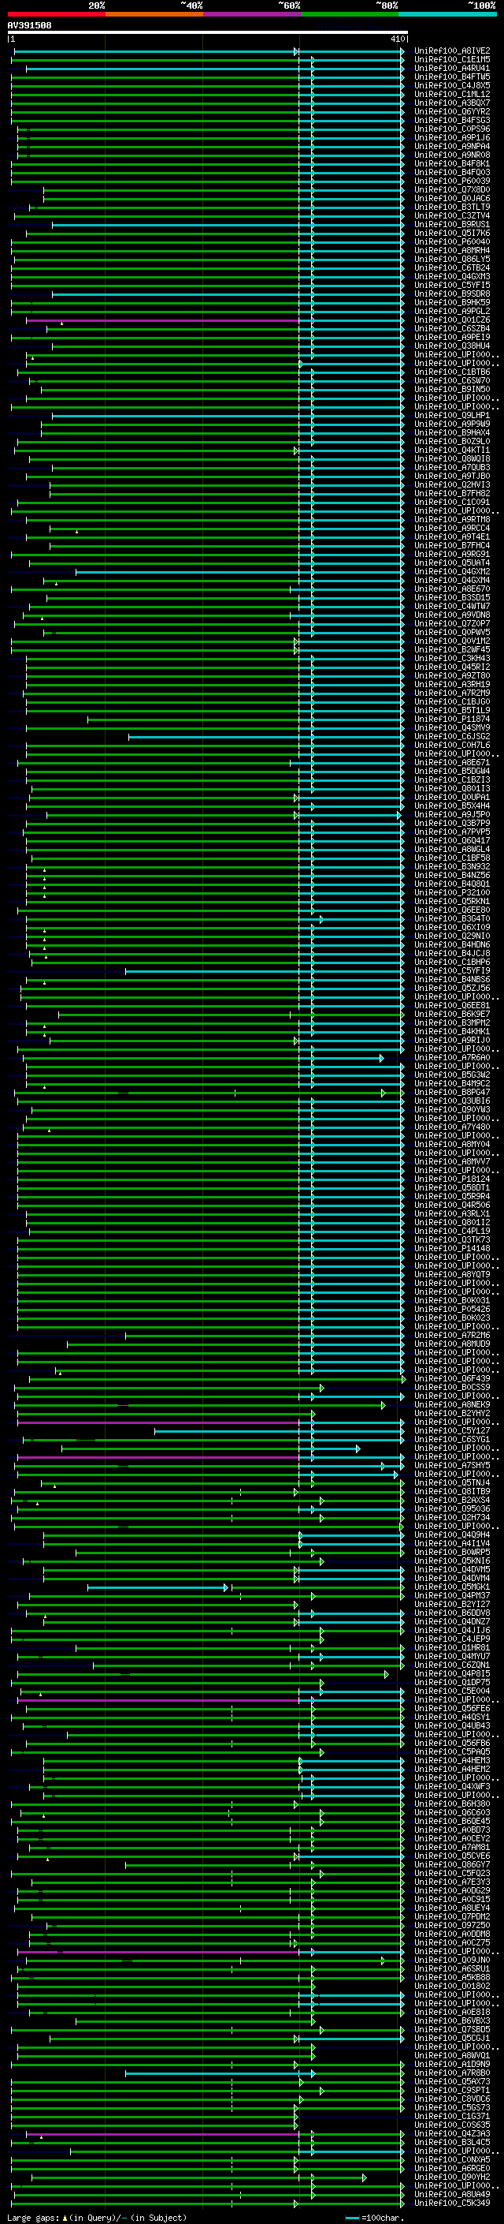Select hit label UniRef100_A7R6A0
Image resolution: width=504 pixels, height=2224 pixels.
(451, 1058)
